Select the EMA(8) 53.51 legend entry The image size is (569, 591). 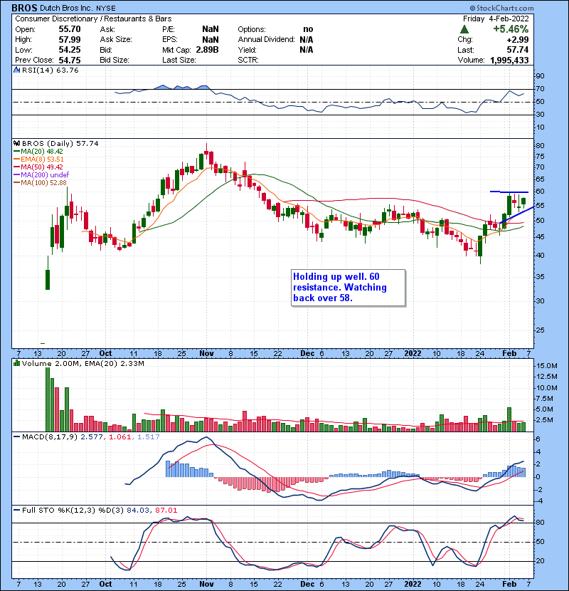click(39, 159)
